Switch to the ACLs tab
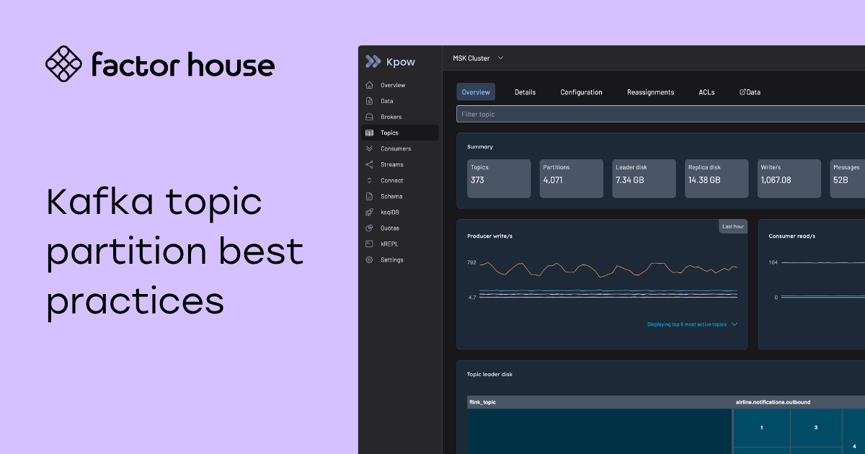865x454 pixels. click(x=706, y=92)
